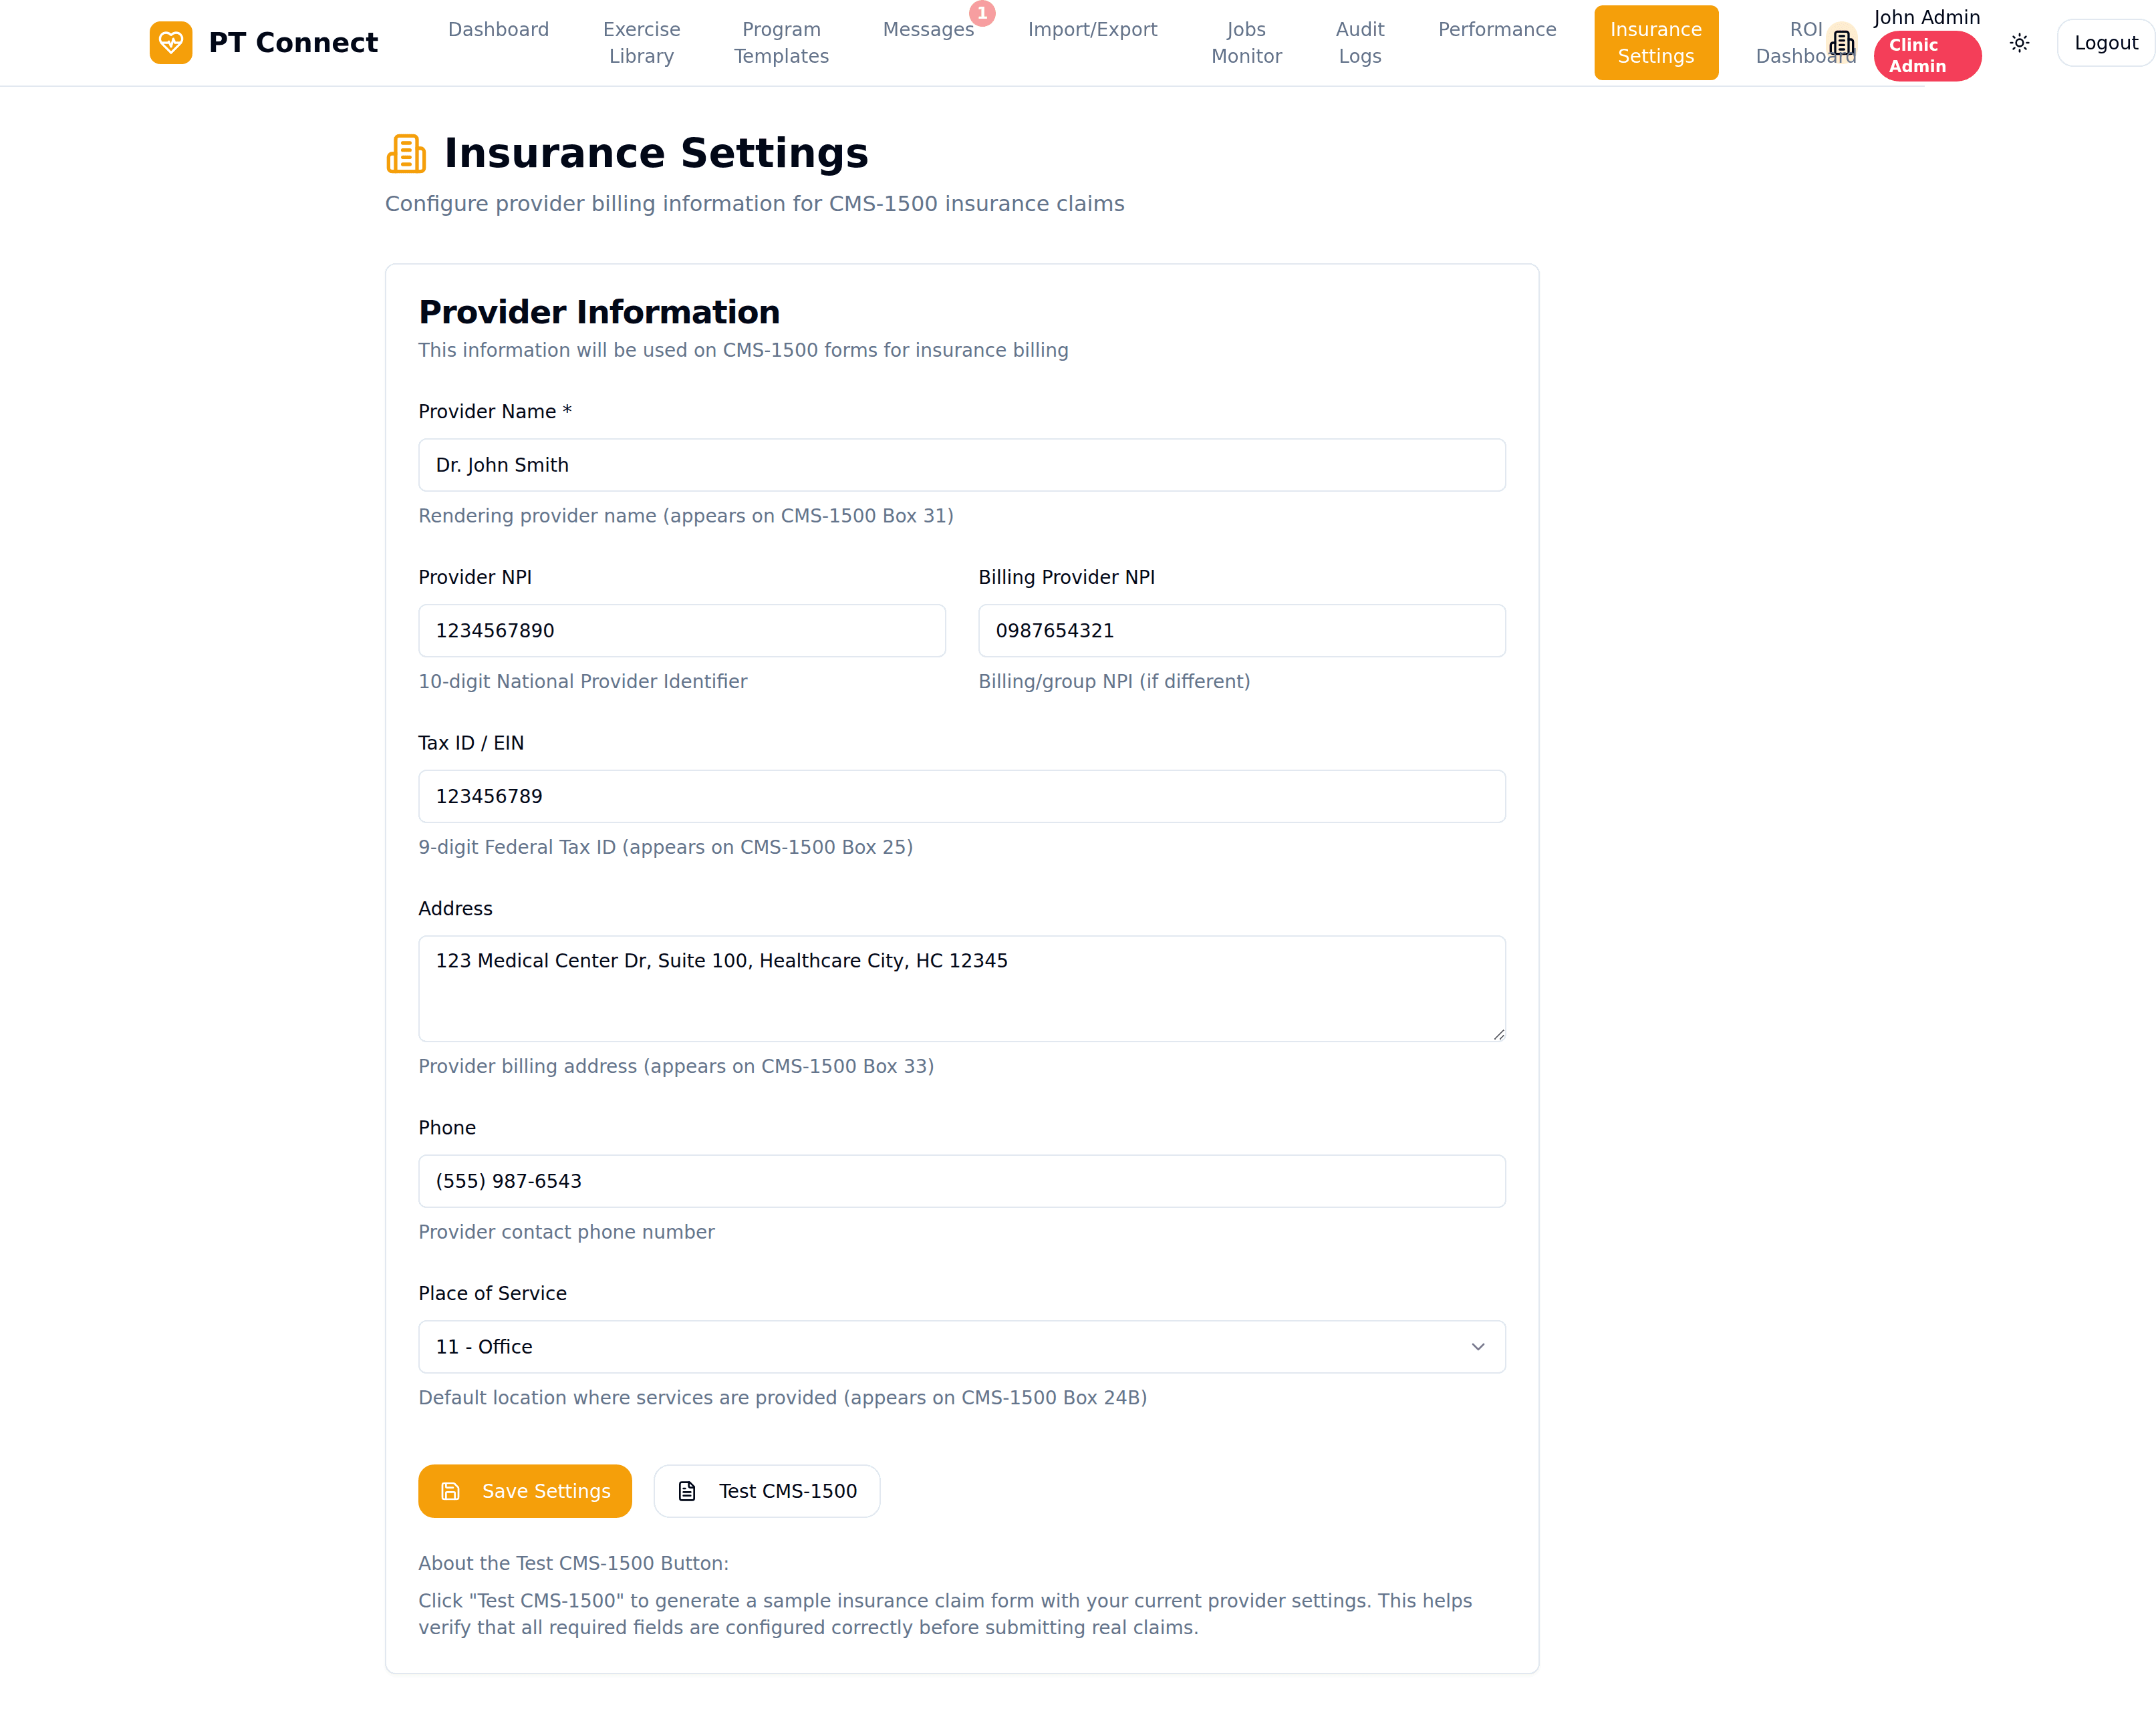Click the chevron on the 11 - Office selector
The image size is (2156, 1717).
(1479, 1346)
